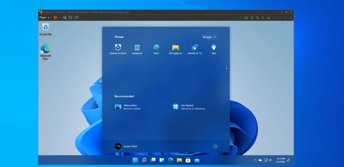Click the Start menu power button
This screenshot has height=167, width=344.
[x=215, y=146]
